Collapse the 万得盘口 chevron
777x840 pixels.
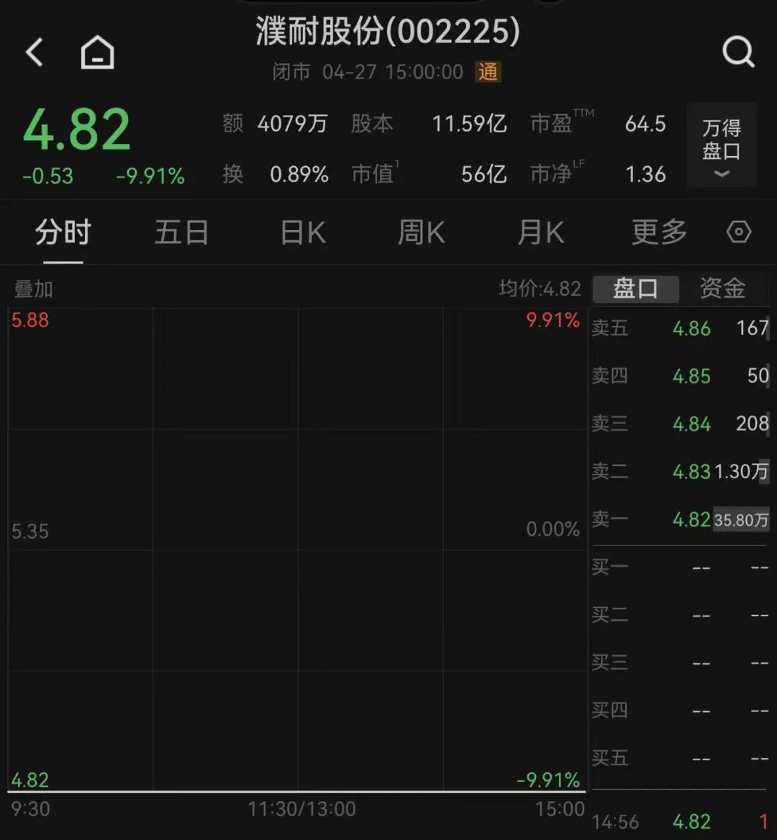(x=720, y=173)
